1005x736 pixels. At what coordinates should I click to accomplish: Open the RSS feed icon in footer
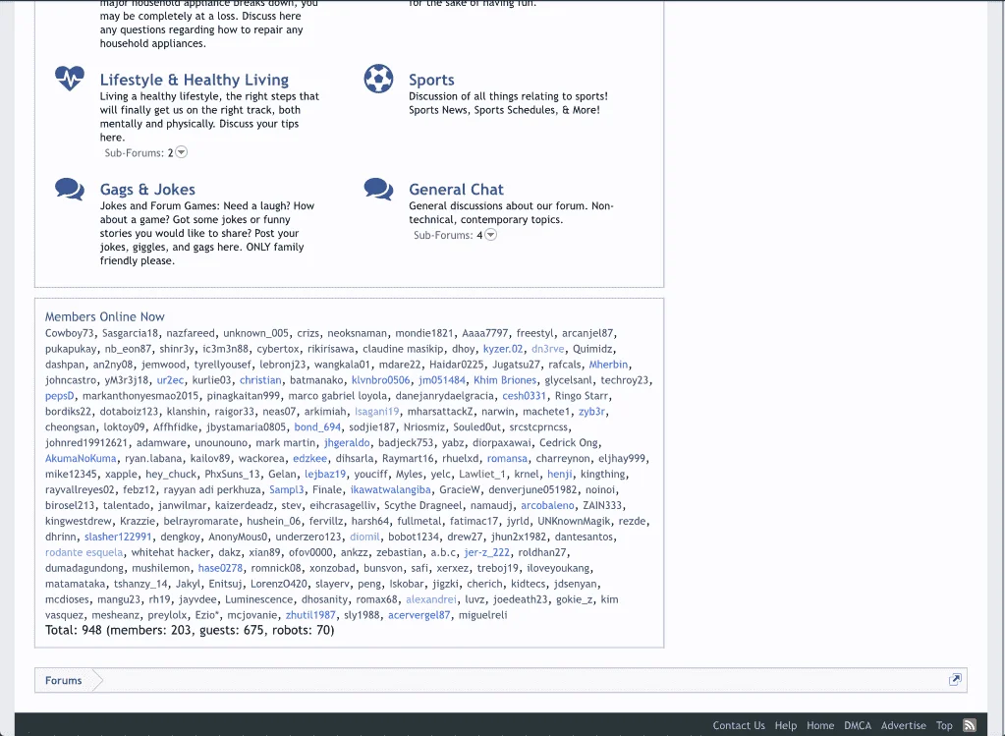coord(969,726)
